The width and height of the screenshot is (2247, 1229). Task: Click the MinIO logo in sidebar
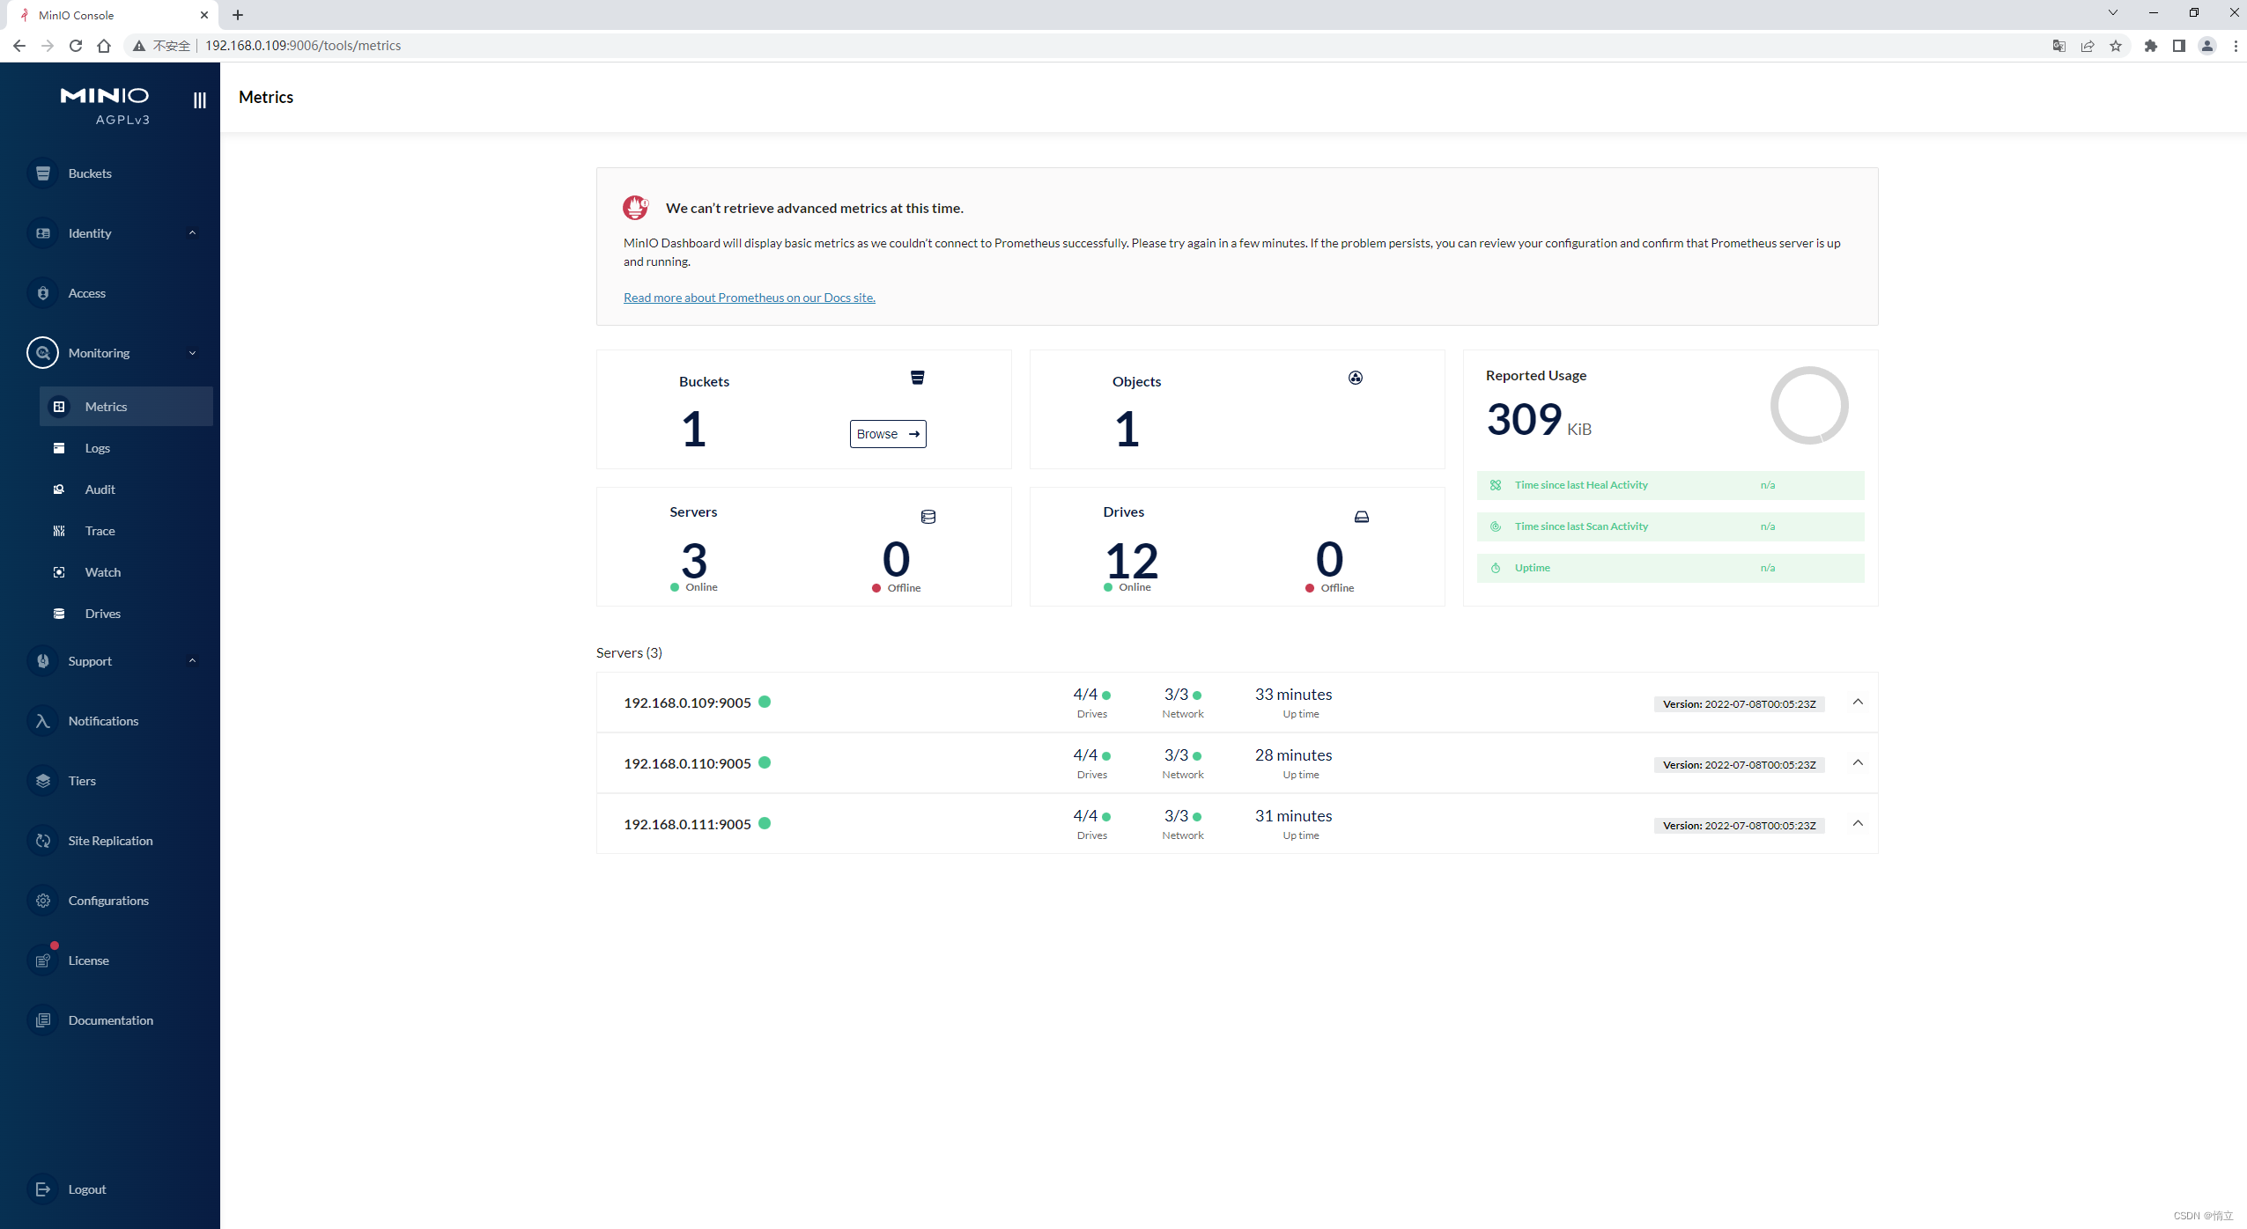tap(105, 106)
